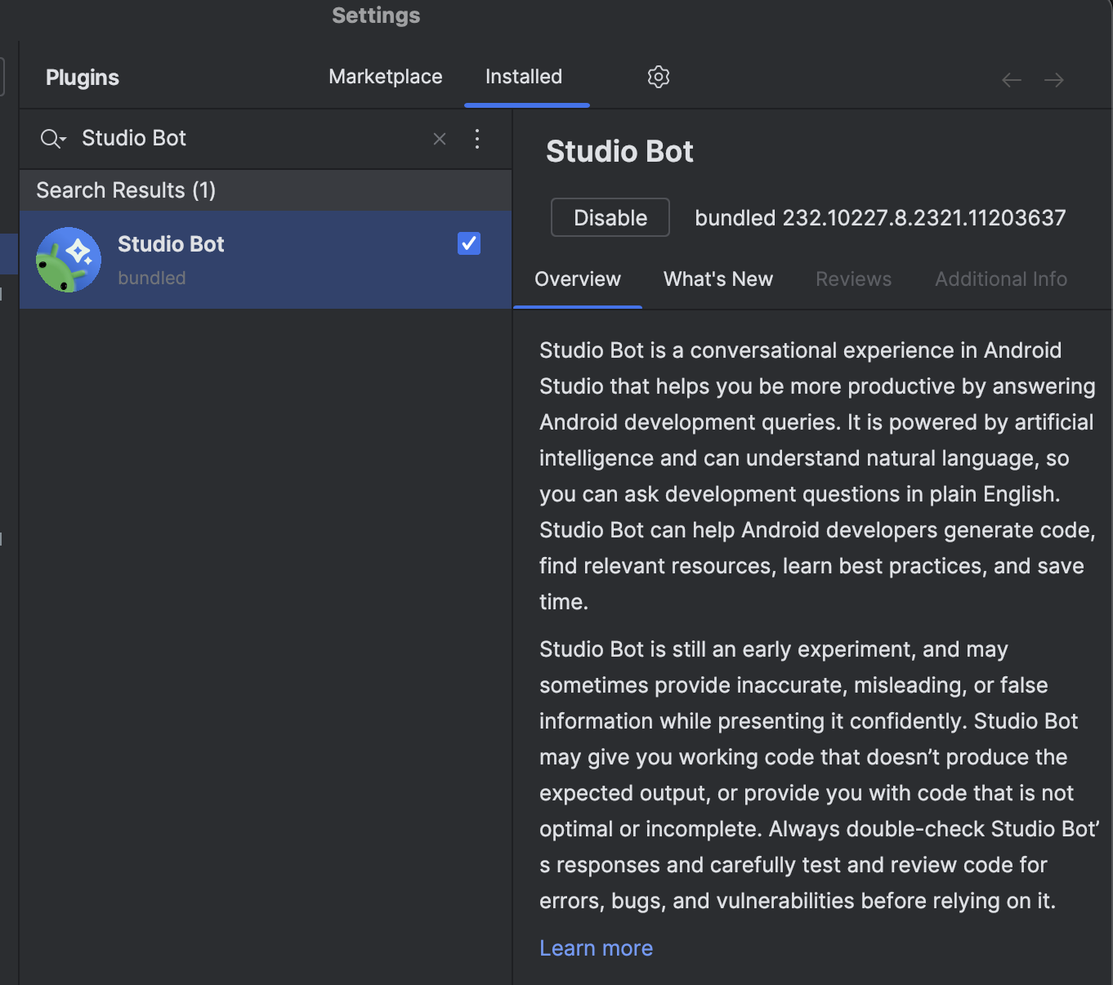Click the Studio Bot plugin logo
Image resolution: width=1113 pixels, height=985 pixels.
coord(69,260)
